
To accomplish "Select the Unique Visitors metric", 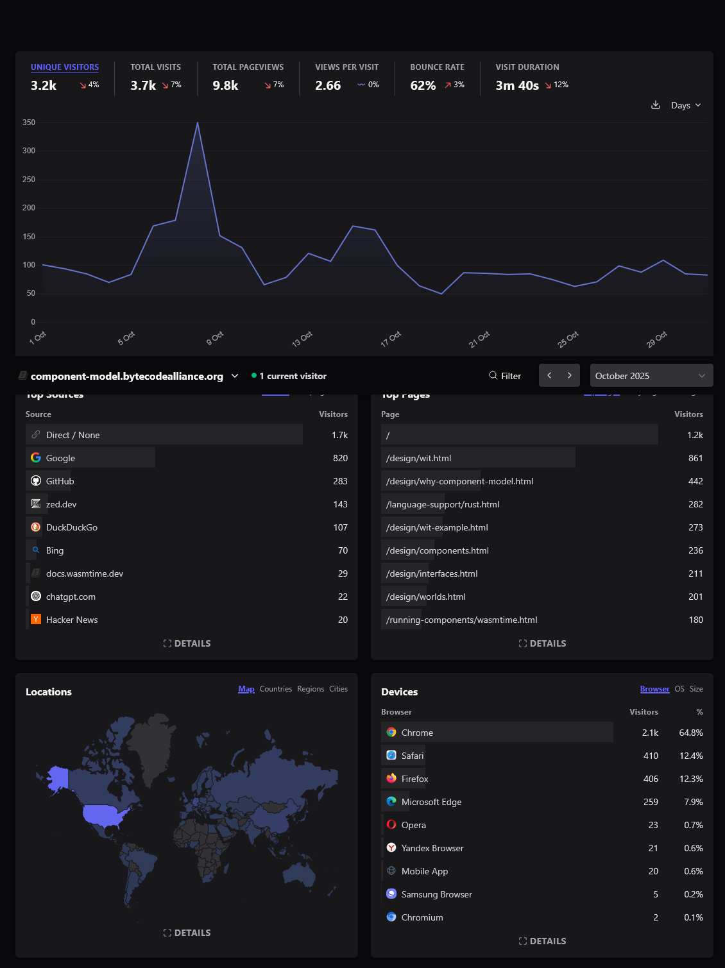I will (65, 67).
